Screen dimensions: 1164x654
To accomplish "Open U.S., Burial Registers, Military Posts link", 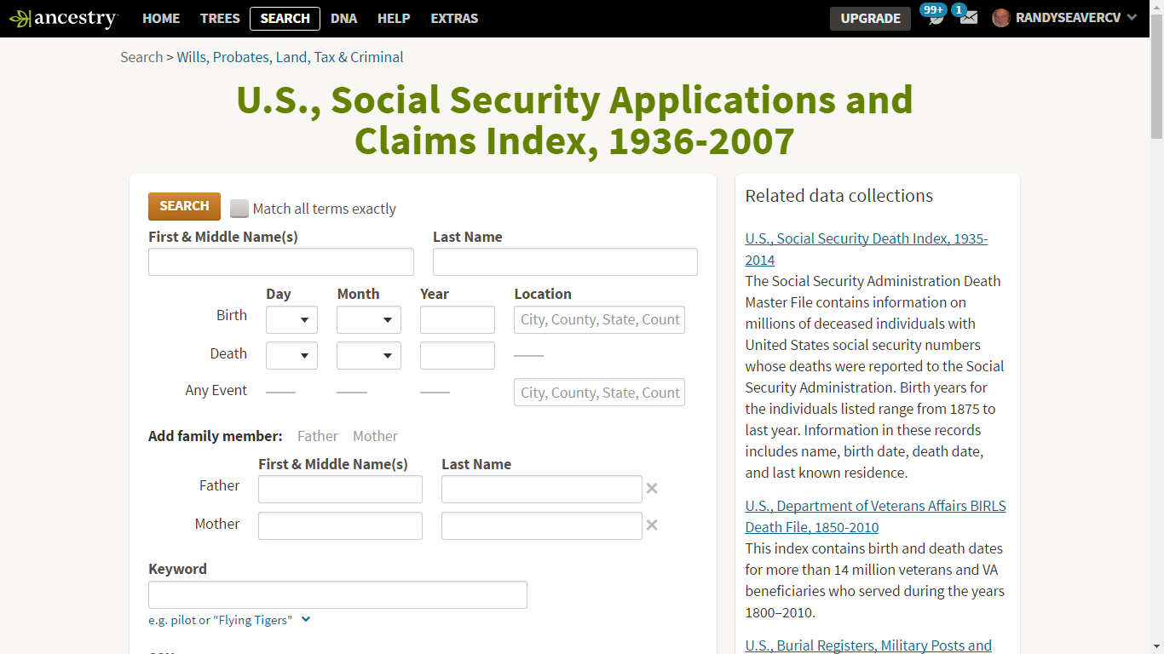I will [868, 645].
